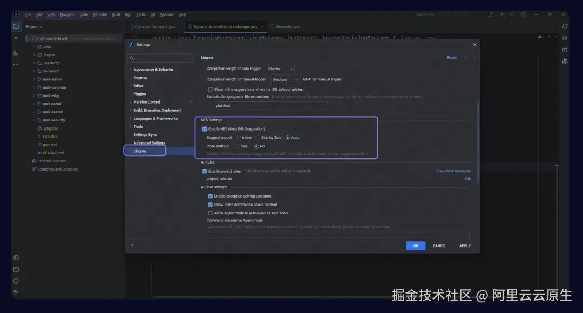583x313 pixels.
Task: Open Search Everywhere via the magnifier icon
Action: [x=512, y=15]
